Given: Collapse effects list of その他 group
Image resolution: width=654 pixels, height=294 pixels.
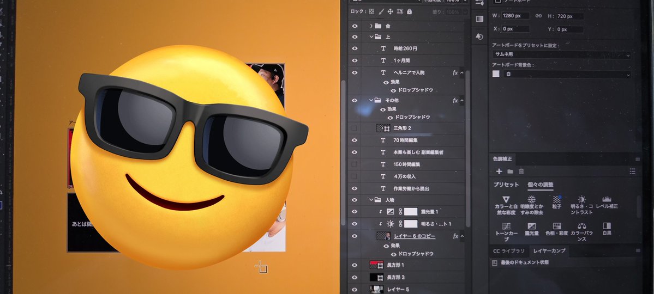Looking at the screenshot, I should (461, 100).
